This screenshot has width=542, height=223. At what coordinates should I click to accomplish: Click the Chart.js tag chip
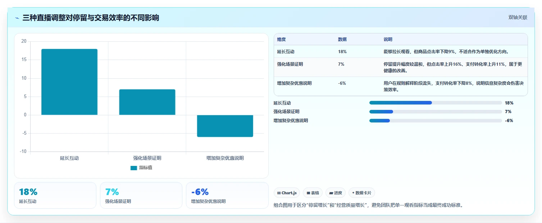pyautogui.click(x=287, y=193)
